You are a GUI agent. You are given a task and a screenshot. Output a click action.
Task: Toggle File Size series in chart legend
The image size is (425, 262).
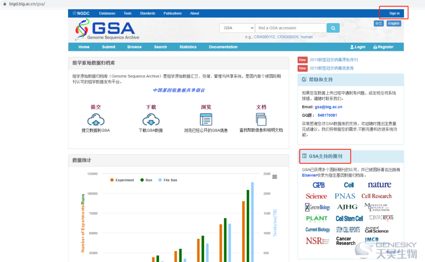pos(168,180)
